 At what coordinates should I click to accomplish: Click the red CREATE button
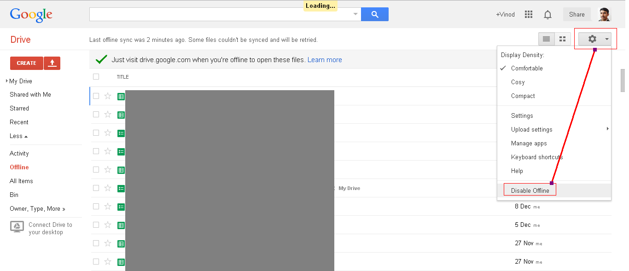pyautogui.click(x=26, y=63)
